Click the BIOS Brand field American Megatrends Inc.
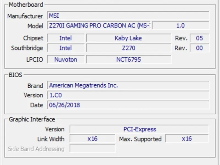Viewport: 220px width, 165px height. 128,85
